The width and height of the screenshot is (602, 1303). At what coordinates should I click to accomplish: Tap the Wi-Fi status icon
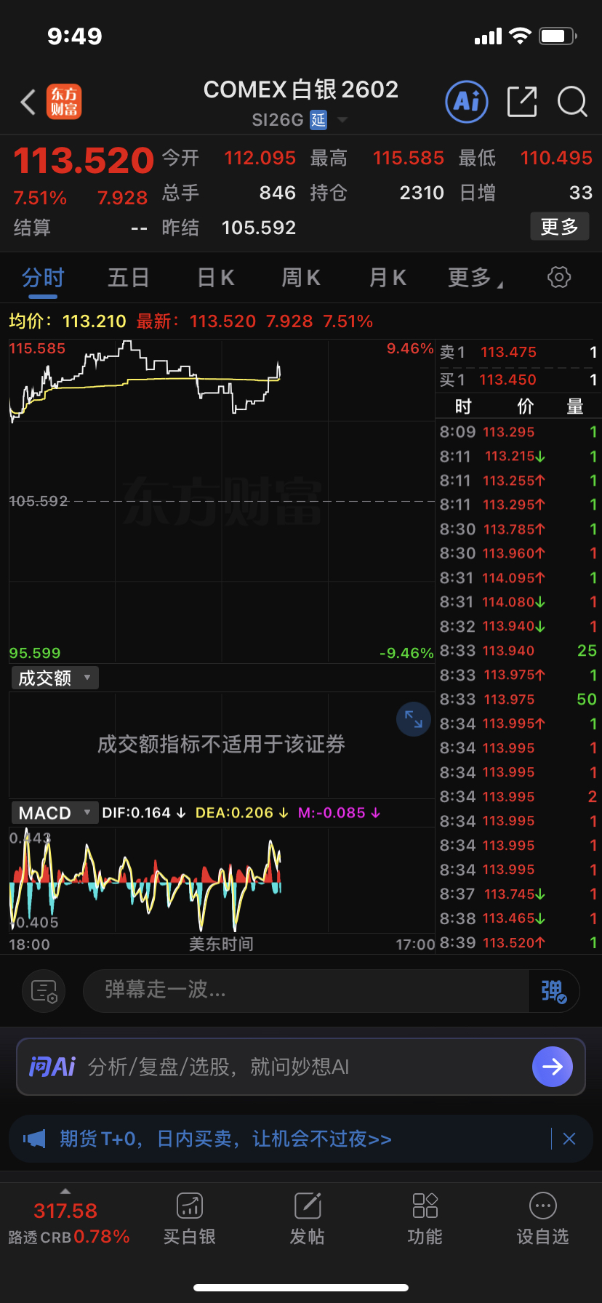pos(521,36)
